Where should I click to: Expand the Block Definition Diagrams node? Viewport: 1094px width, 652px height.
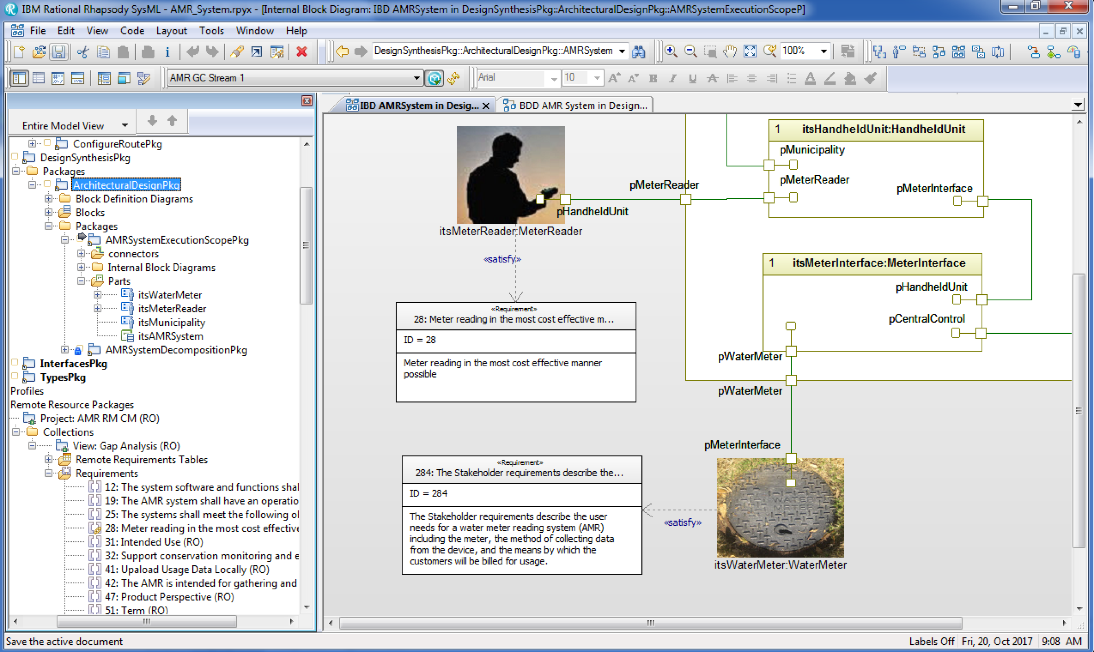pos(48,199)
